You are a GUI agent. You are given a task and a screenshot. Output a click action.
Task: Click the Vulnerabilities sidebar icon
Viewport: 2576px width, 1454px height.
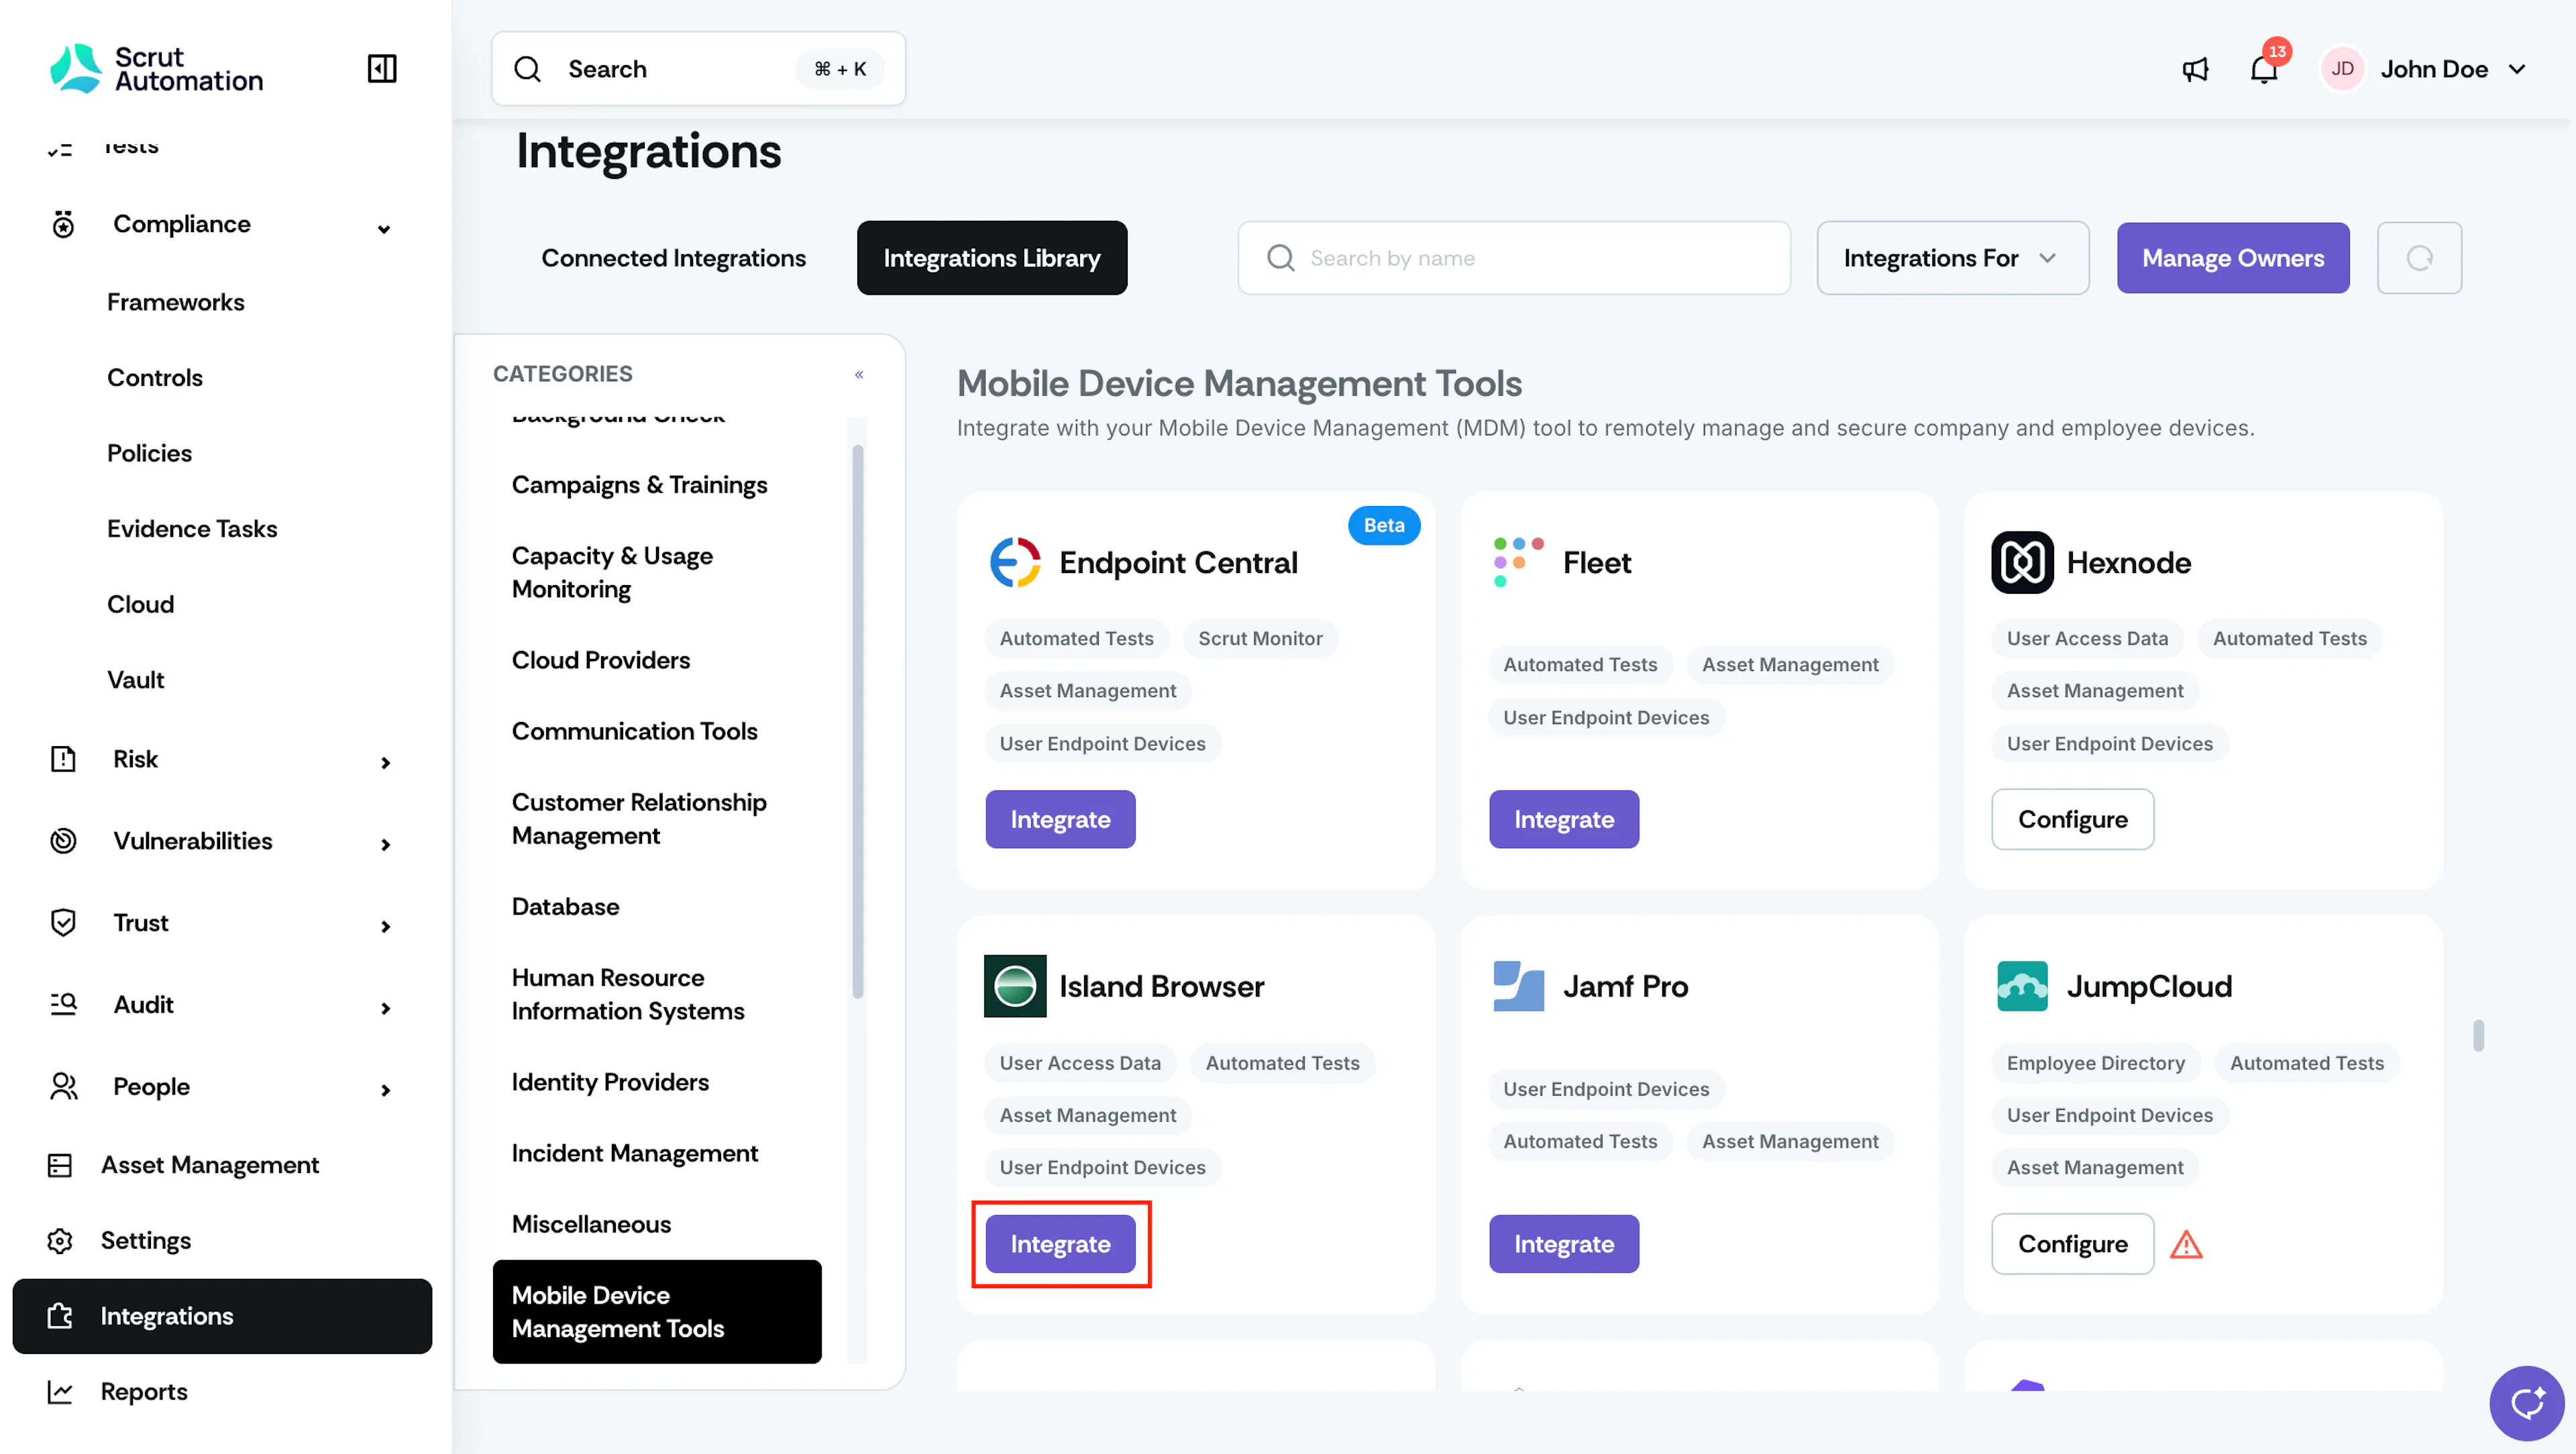tap(63, 841)
